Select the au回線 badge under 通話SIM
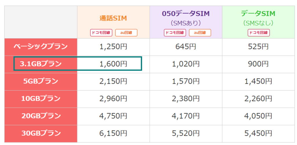The width and height of the screenshot is (297, 145). pyautogui.click(x=126, y=33)
